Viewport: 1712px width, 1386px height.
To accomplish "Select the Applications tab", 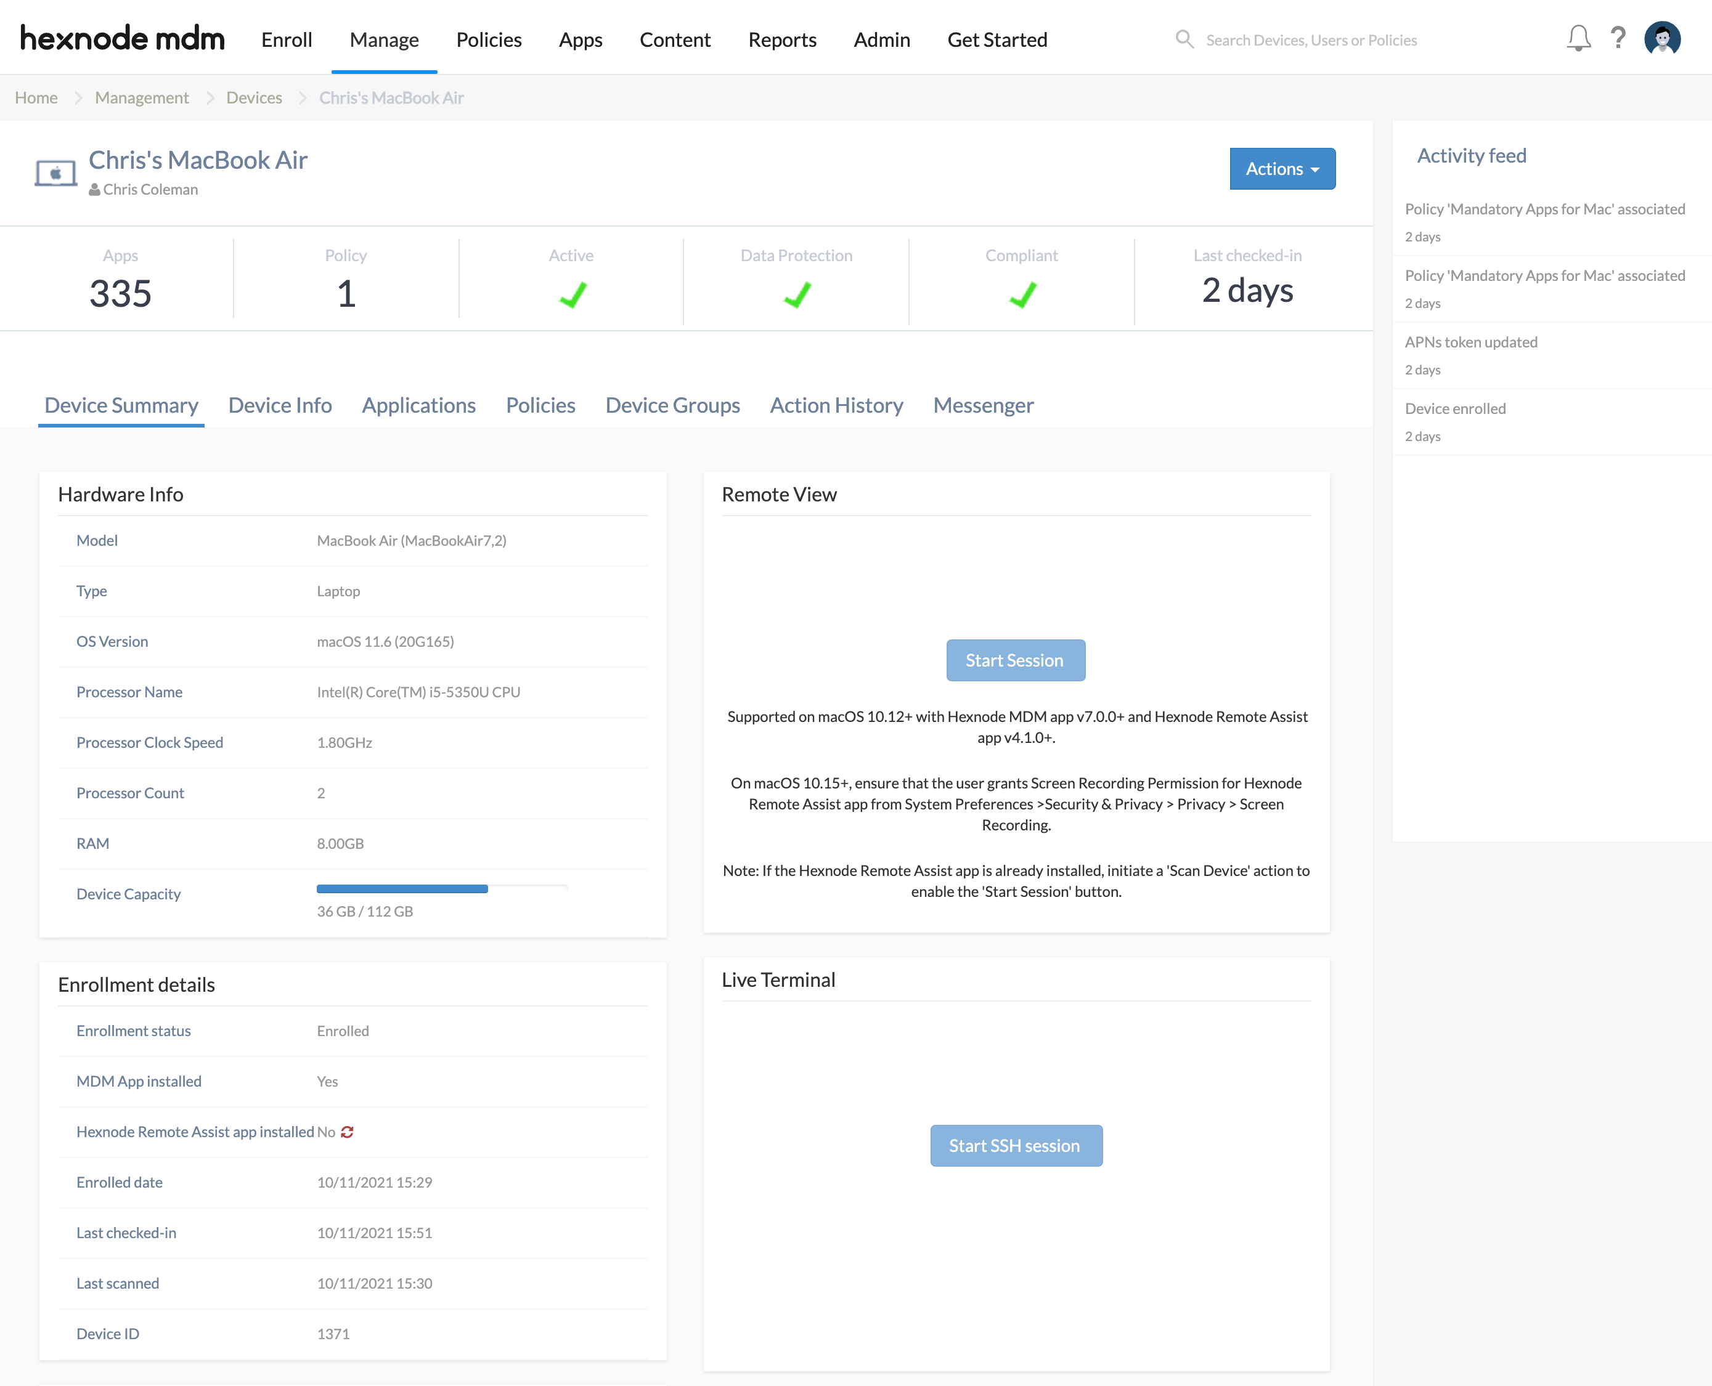I will tap(418, 405).
